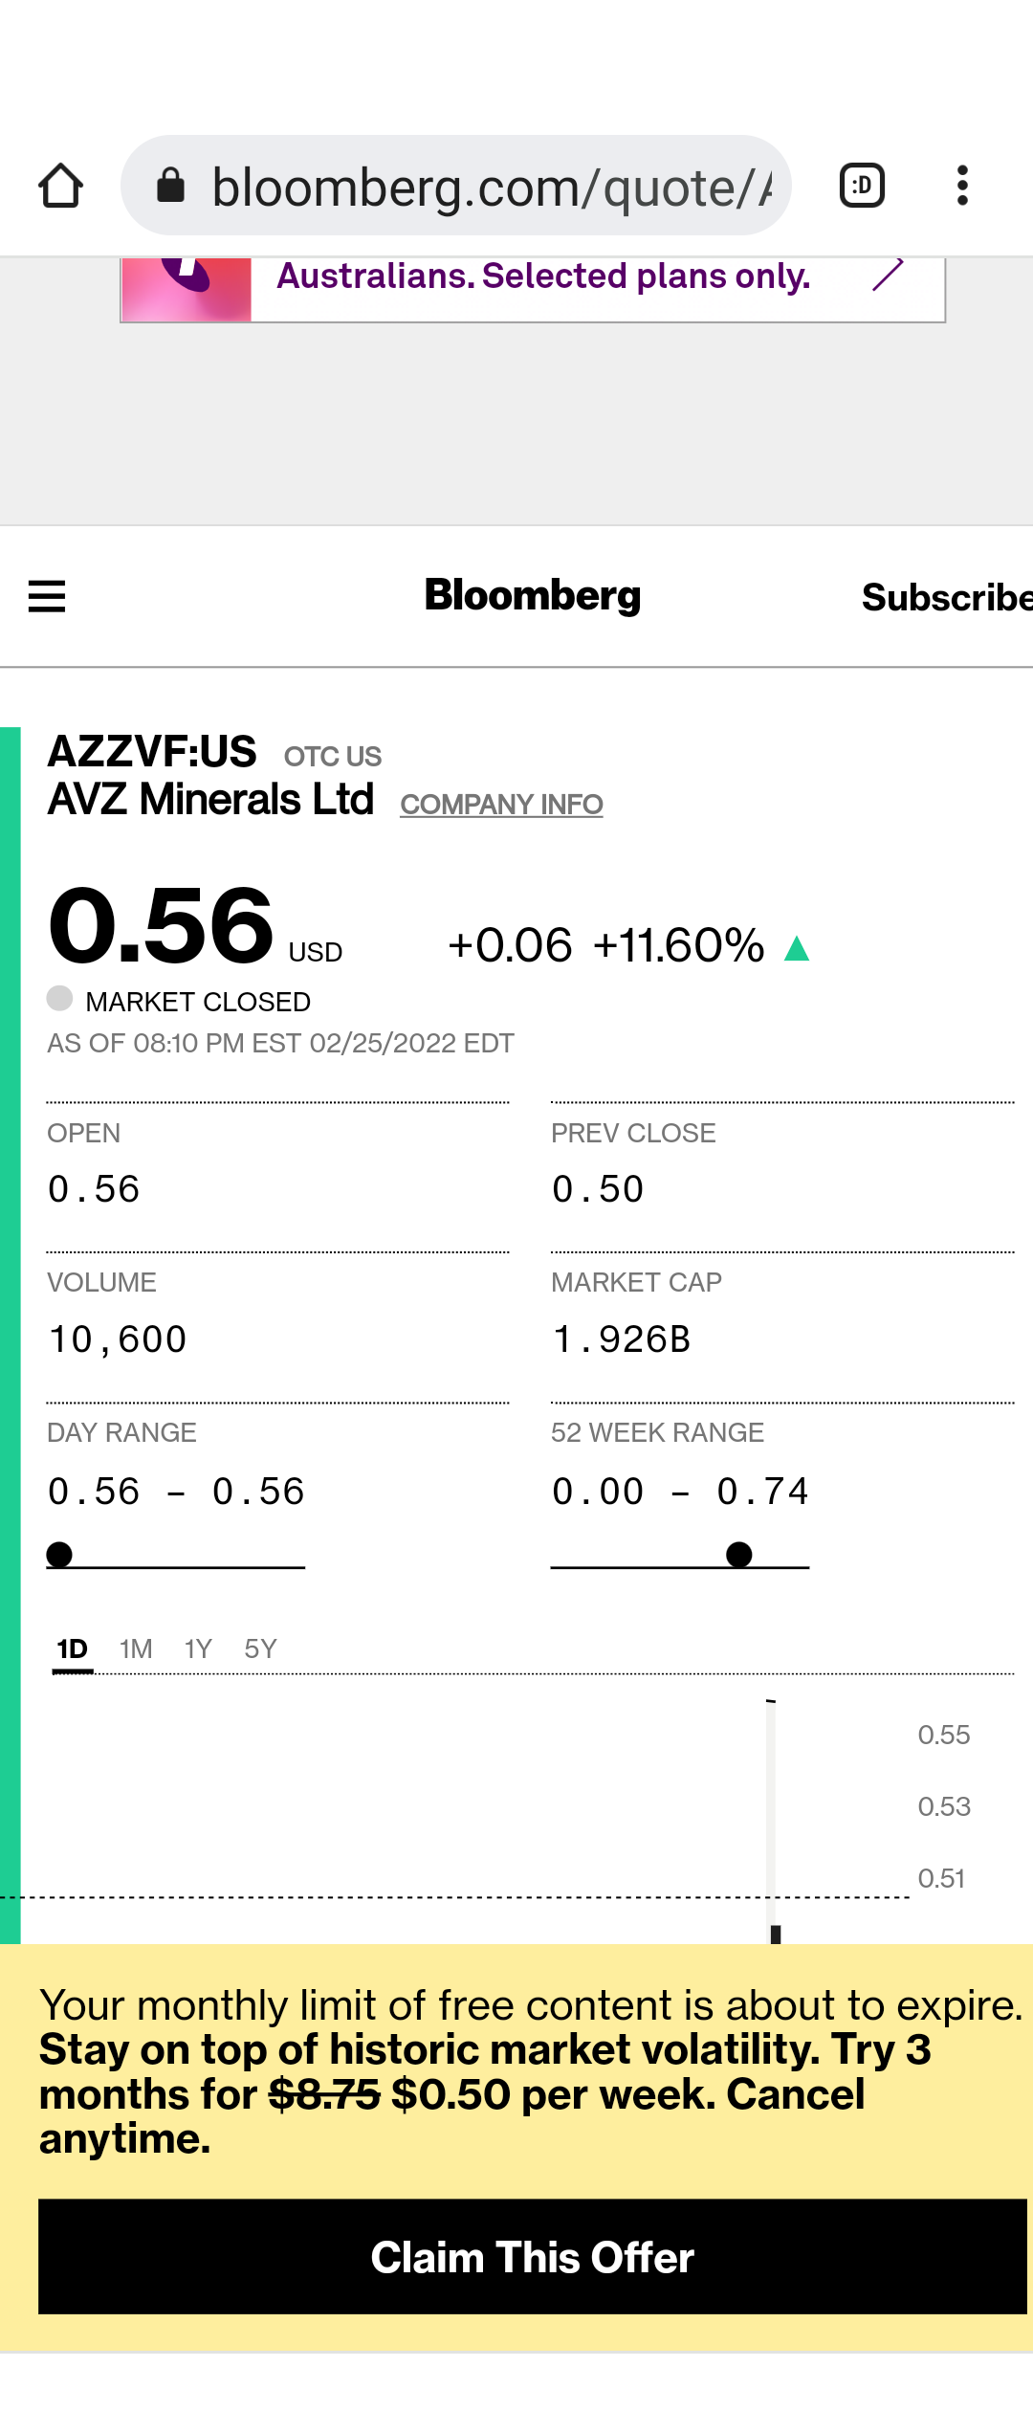
Task: Tap the 52 week range slider dot
Action: click(738, 1555)
